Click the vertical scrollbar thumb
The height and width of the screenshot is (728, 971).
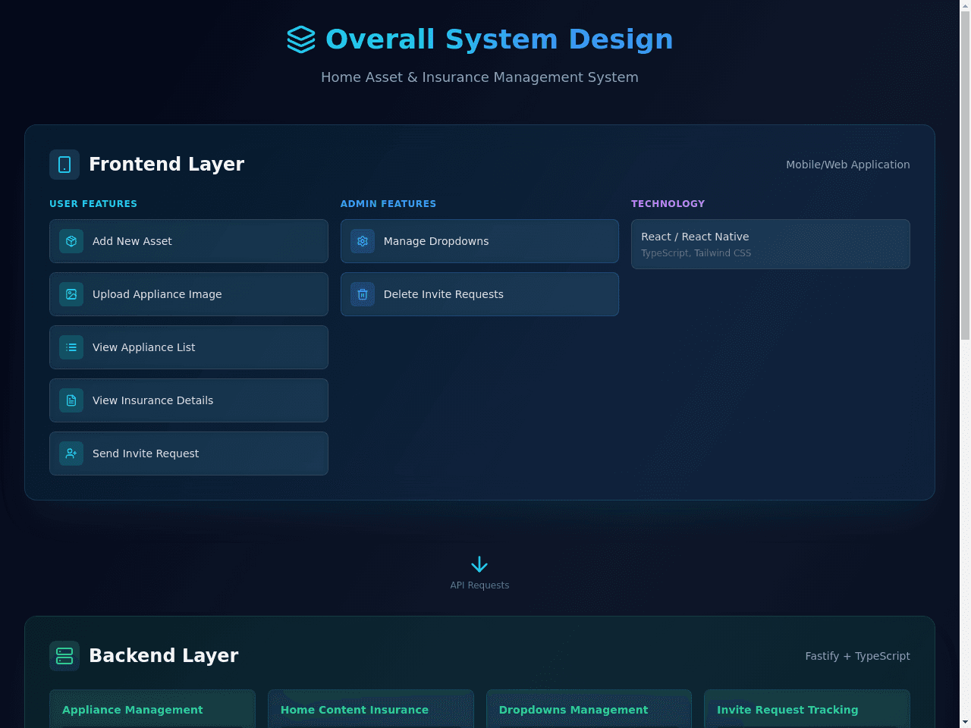coord(965,176)
